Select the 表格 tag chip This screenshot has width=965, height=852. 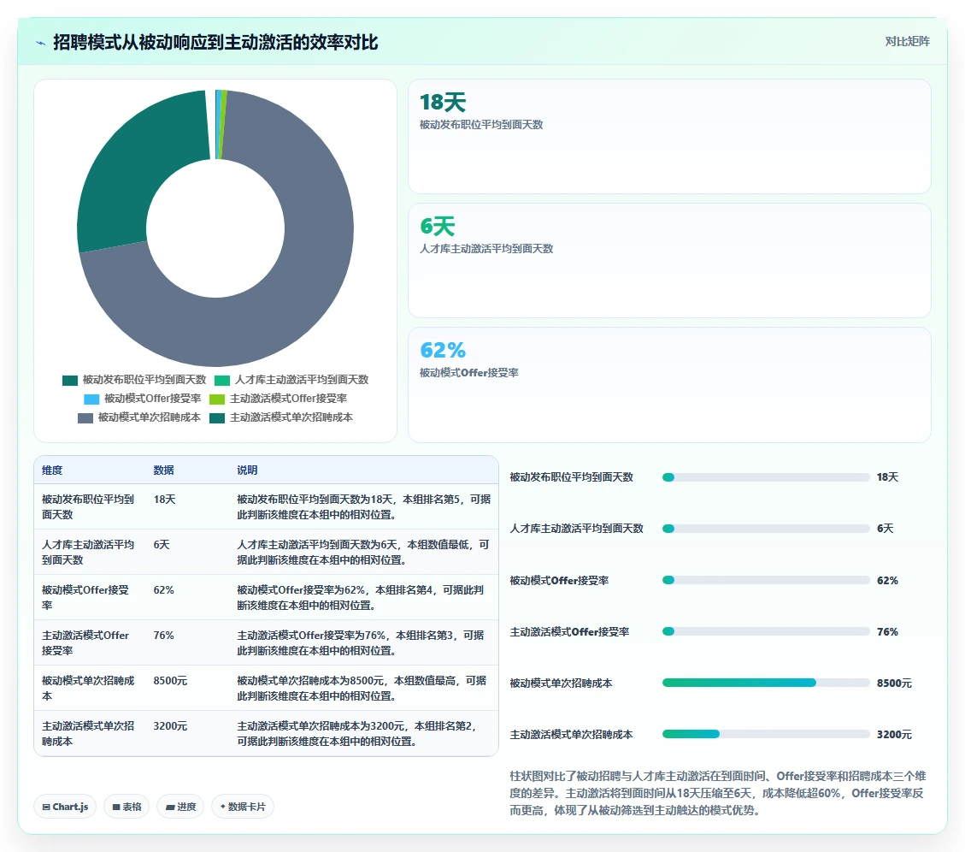(x=127, y=807)
